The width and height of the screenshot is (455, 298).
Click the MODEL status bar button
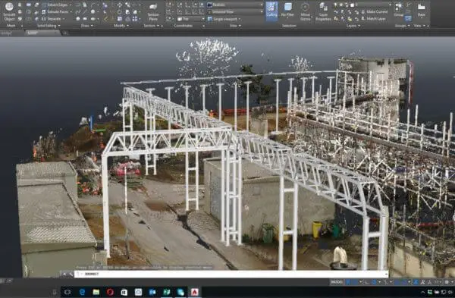pyautogui.click(x=337, y=282)
